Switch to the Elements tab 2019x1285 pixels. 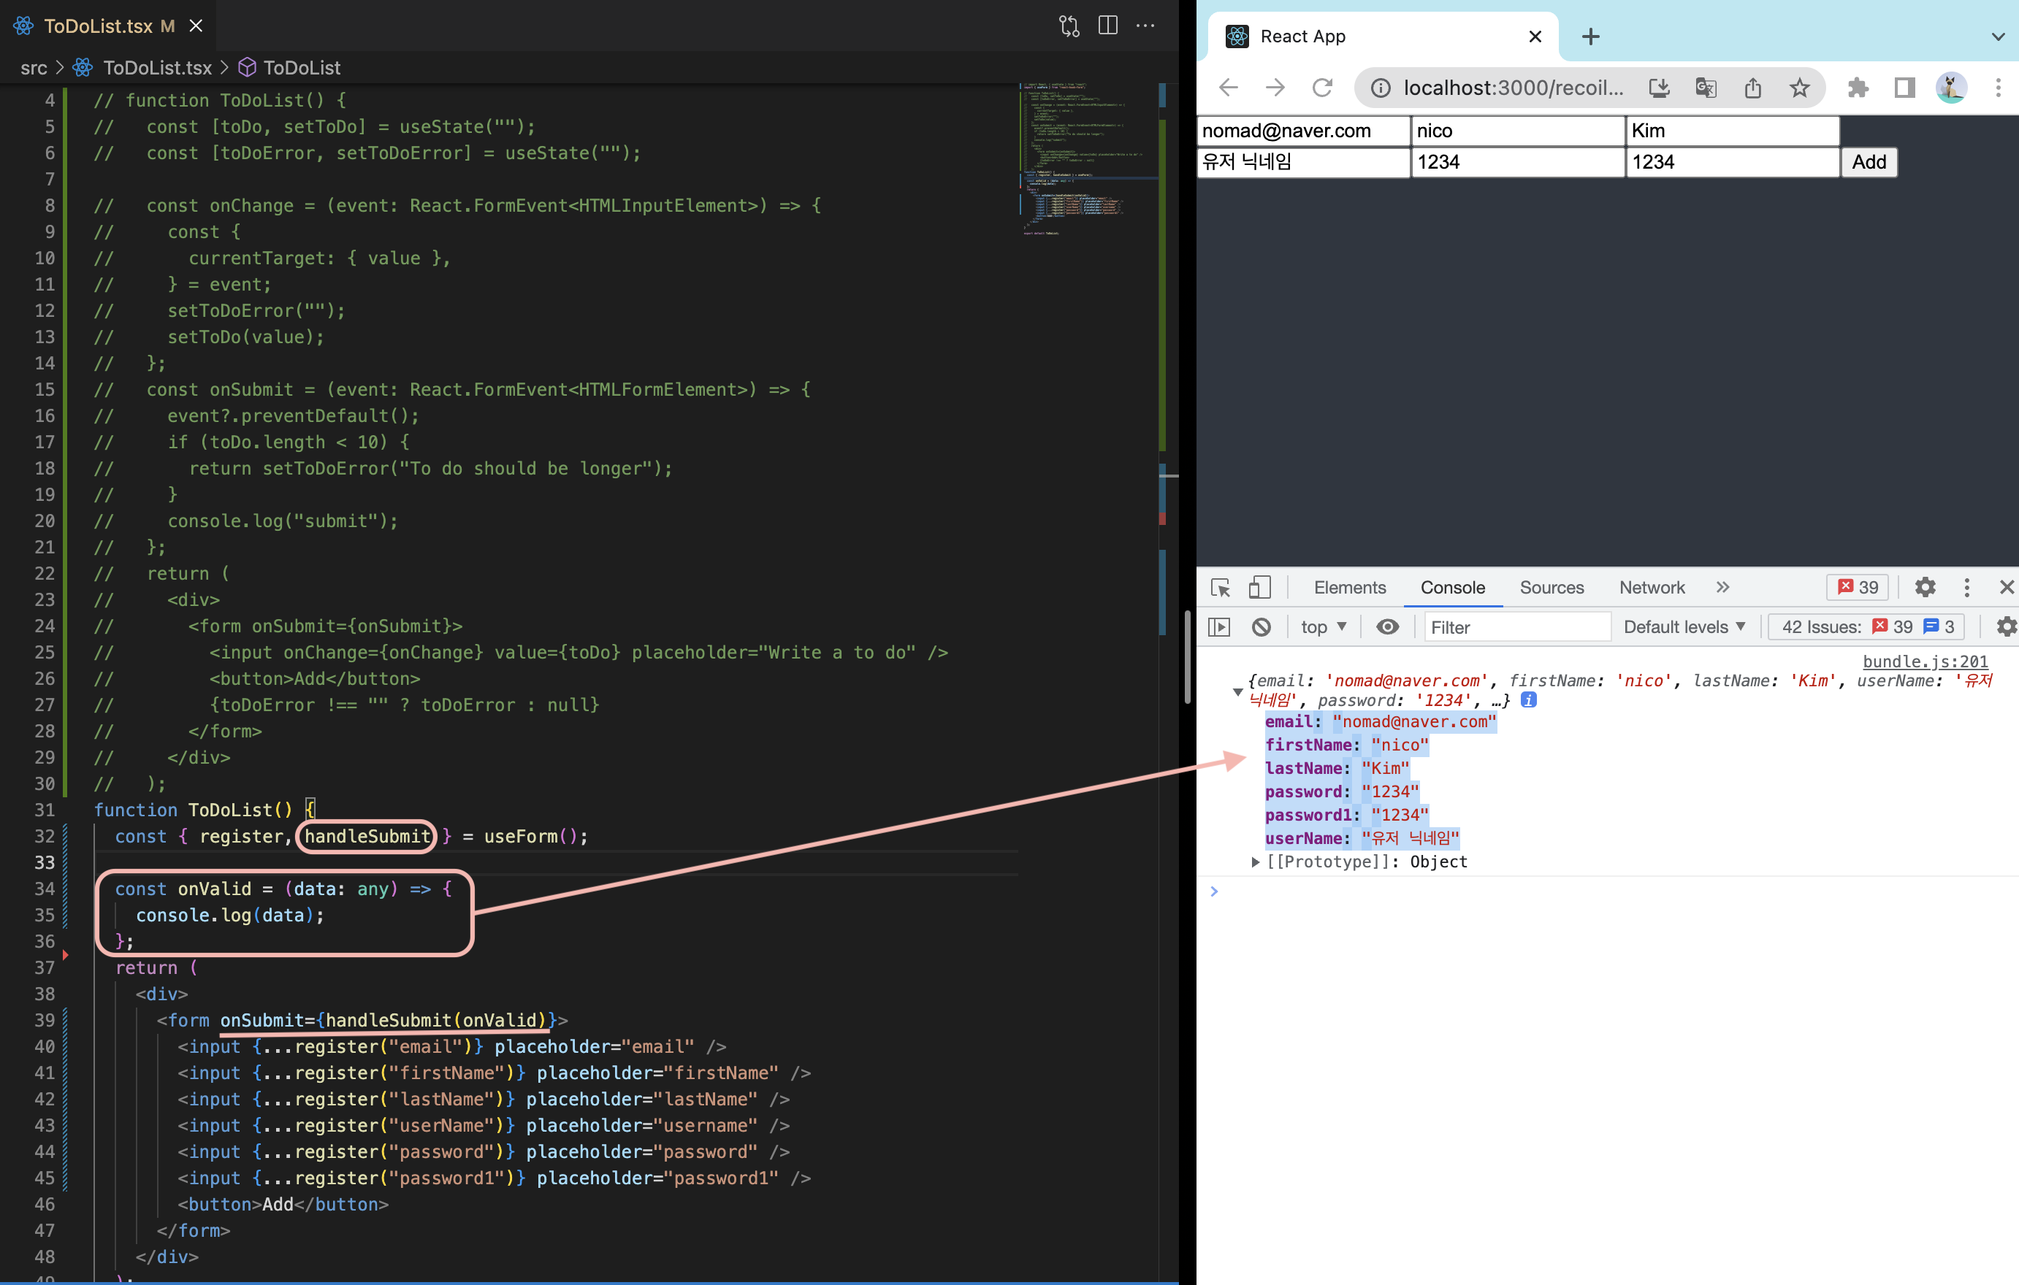pos(1349,588)
